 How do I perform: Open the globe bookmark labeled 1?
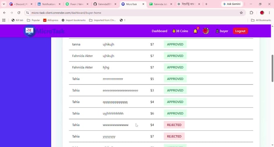[x=122, y=20]
